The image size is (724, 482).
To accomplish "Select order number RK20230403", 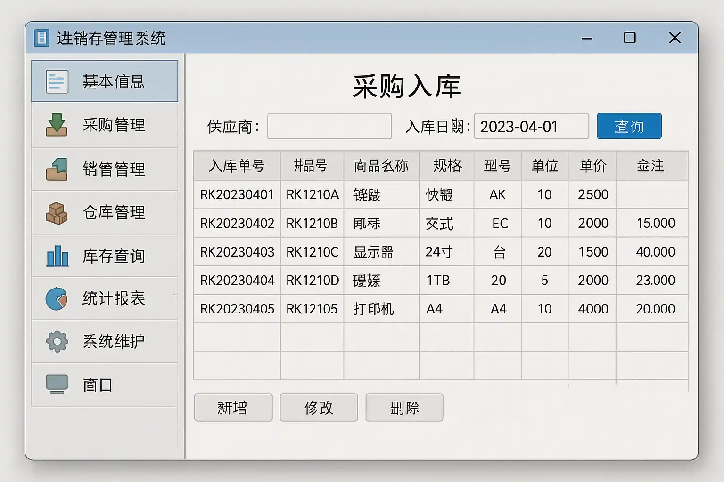I will click(x=237, y=252).
